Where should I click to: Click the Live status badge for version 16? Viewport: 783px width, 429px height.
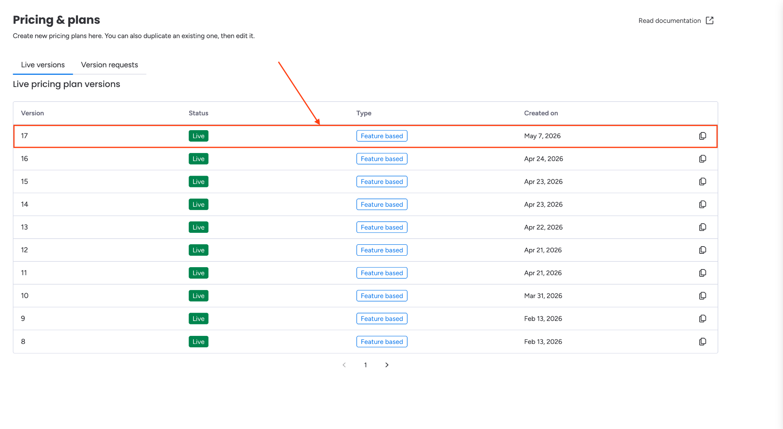pos(198,159)
